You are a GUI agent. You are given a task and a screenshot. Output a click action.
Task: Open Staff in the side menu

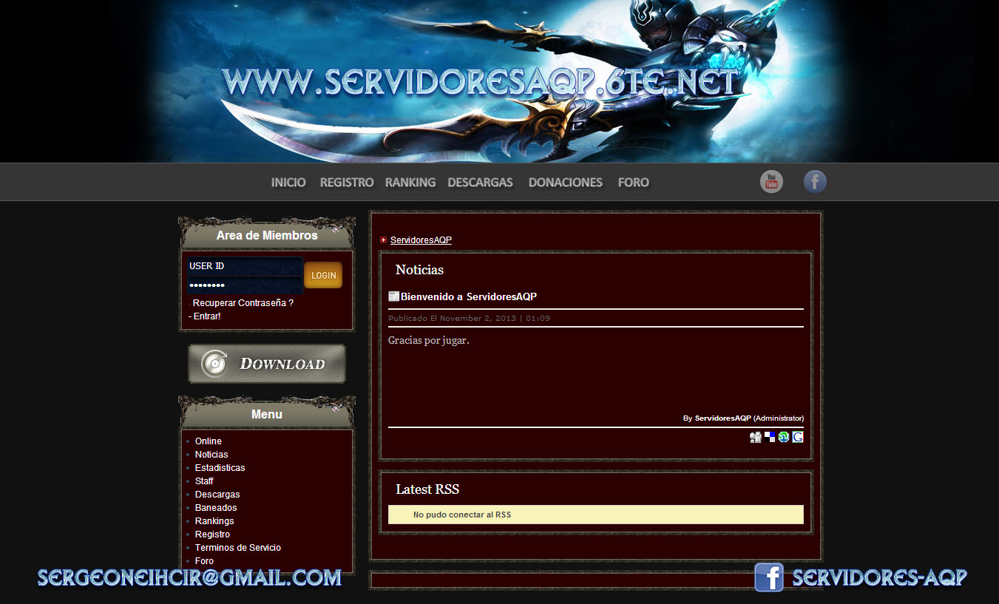[x=204, y=481]
